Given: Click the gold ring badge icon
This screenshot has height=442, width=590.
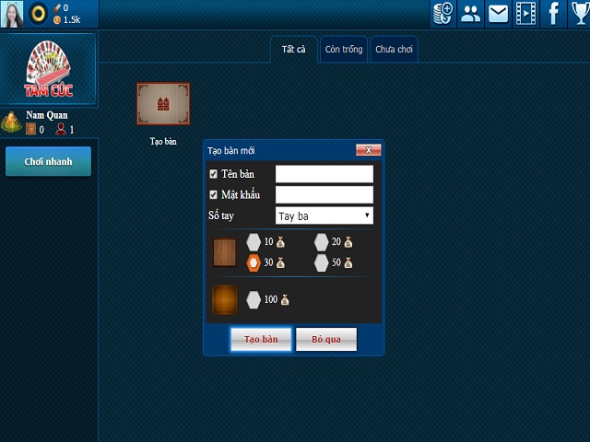Looking at the screenshot, I should (x=38, y=13).
